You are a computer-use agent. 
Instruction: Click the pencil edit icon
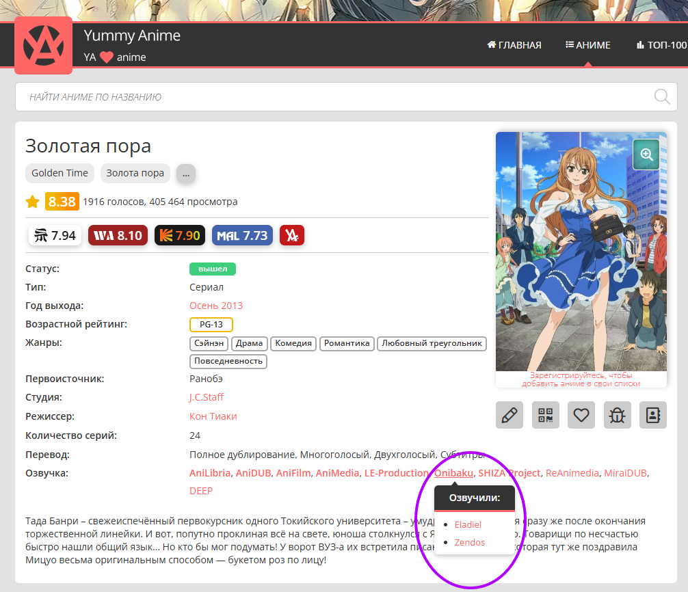[510, 415]
